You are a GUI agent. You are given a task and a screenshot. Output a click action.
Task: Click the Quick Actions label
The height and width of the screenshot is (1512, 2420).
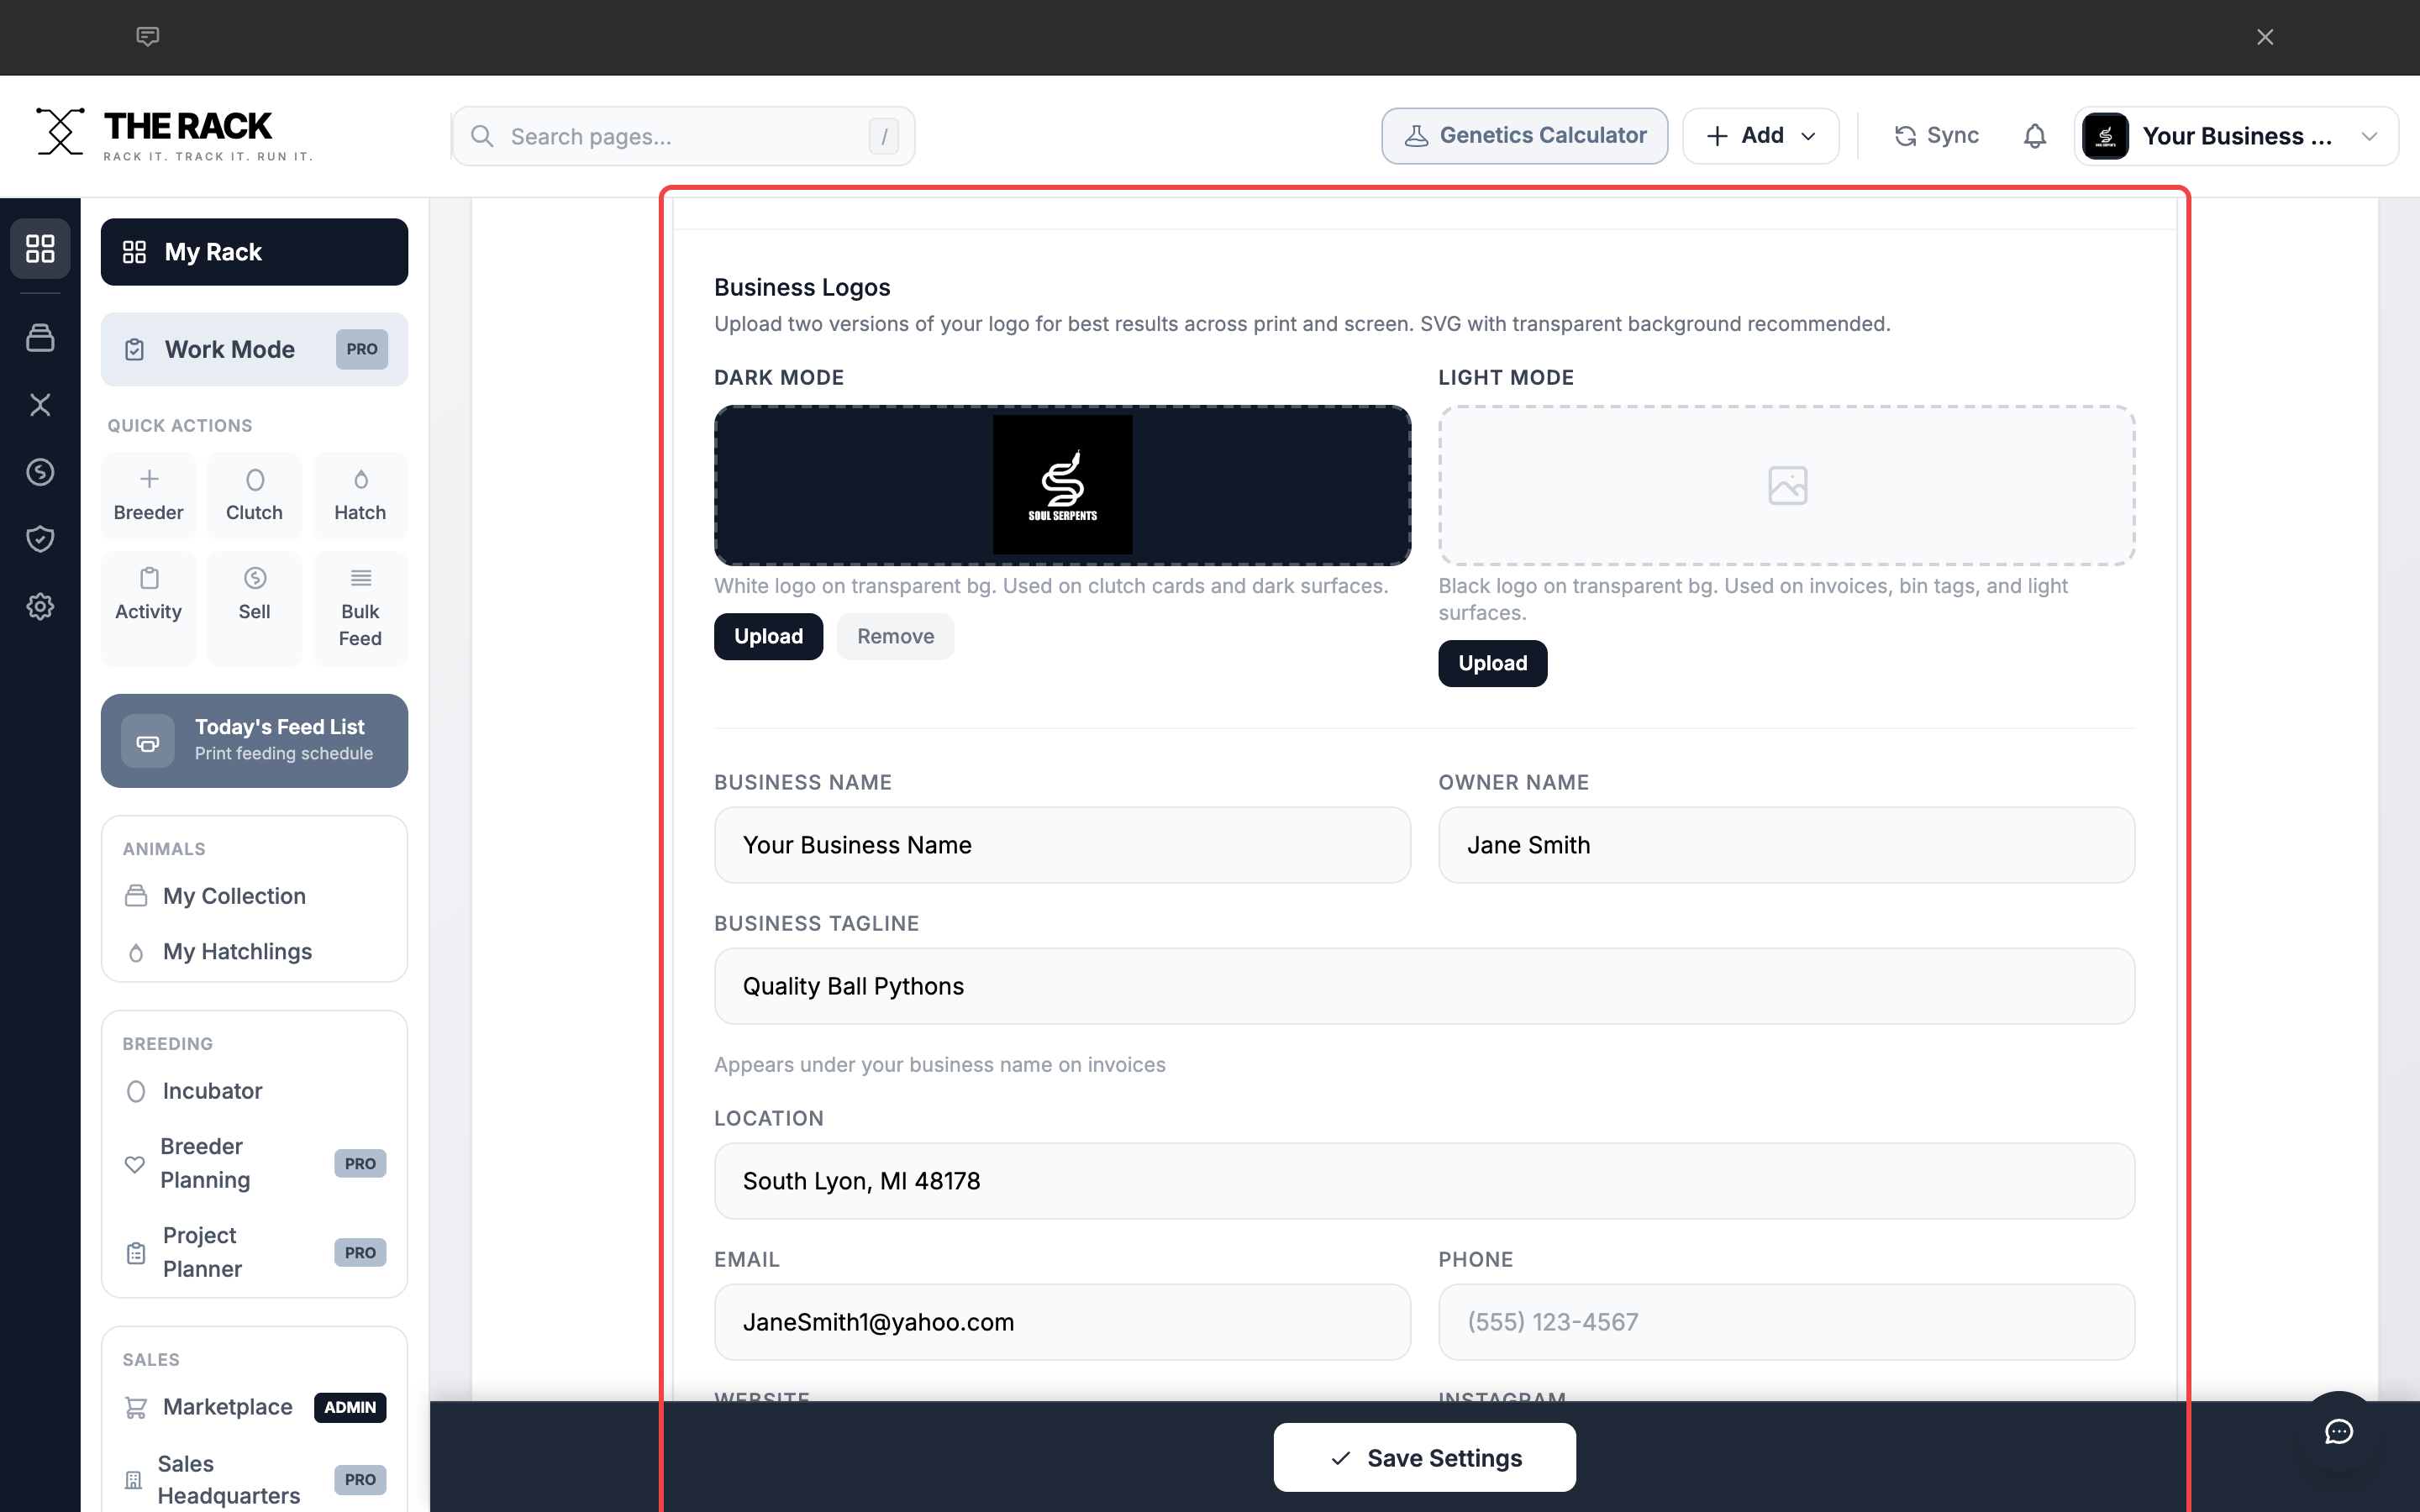[180, 425]
